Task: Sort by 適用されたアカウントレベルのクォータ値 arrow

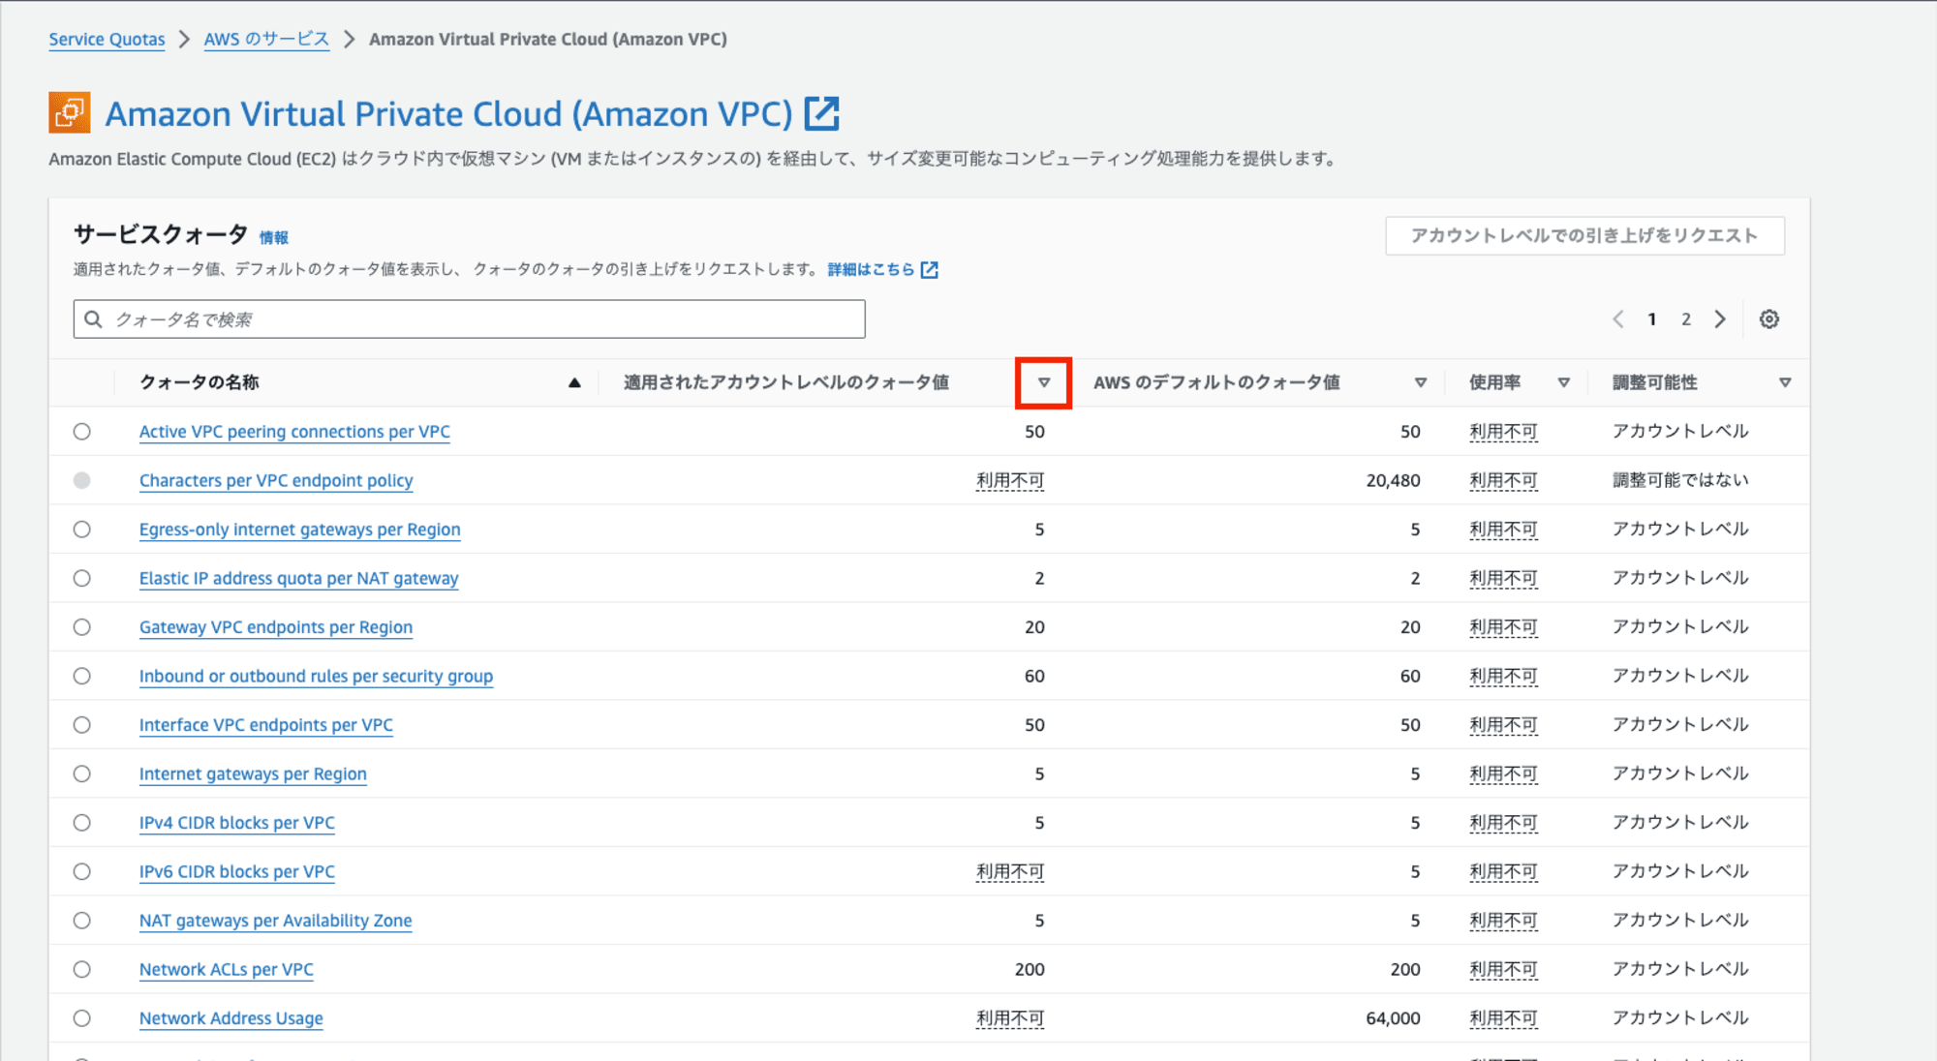Action: coord(1044,382)
